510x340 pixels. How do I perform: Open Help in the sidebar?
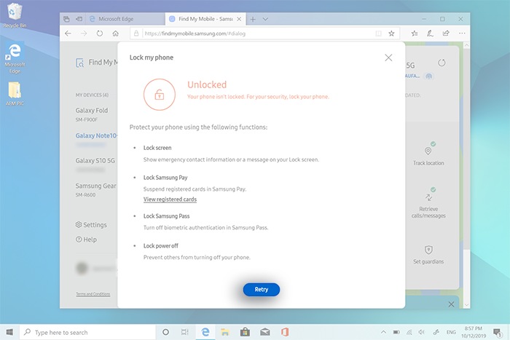(x=86, y=240)
